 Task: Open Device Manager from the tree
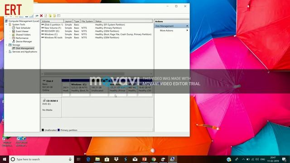pyautogui.click(x=24, y=42)
